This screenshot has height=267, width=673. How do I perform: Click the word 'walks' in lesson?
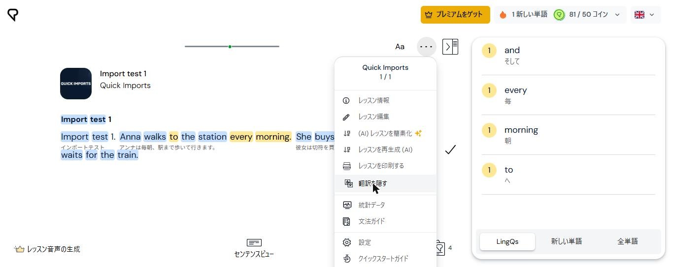(155, 137)
